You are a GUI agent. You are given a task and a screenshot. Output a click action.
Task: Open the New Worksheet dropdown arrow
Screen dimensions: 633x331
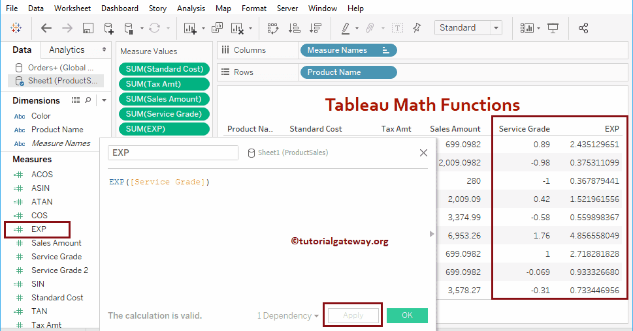coord(203,28)
